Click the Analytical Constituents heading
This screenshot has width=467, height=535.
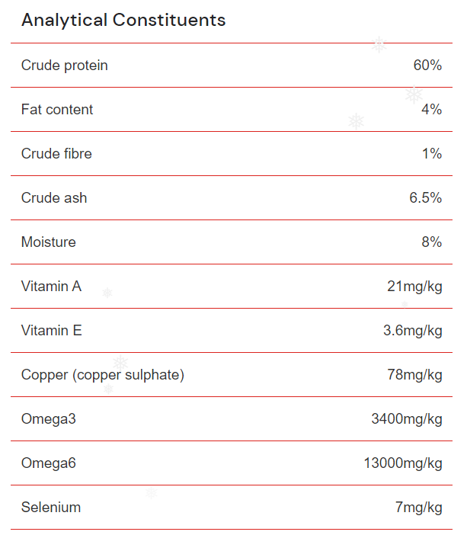tap(123, 21)
